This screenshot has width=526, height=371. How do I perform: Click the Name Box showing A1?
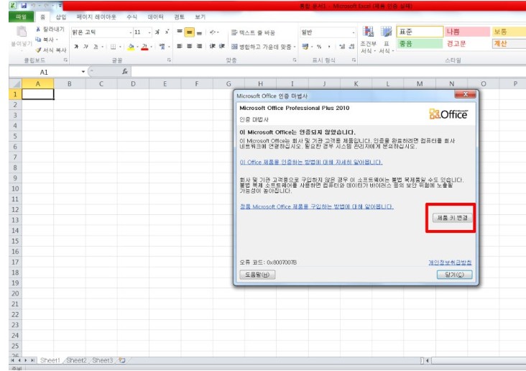click(45, 72)
